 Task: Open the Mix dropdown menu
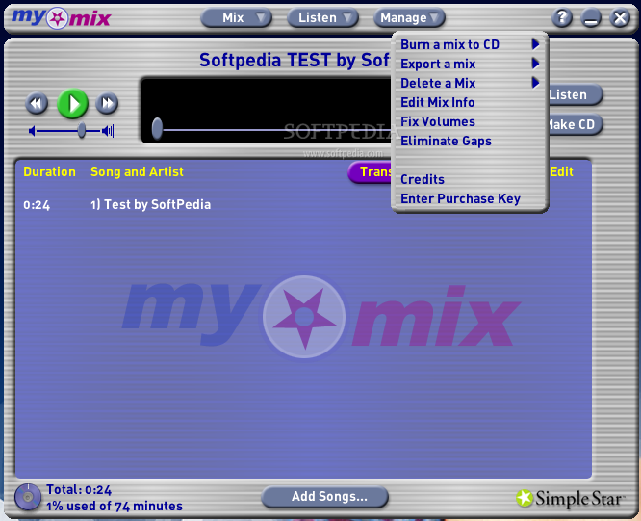237,18
